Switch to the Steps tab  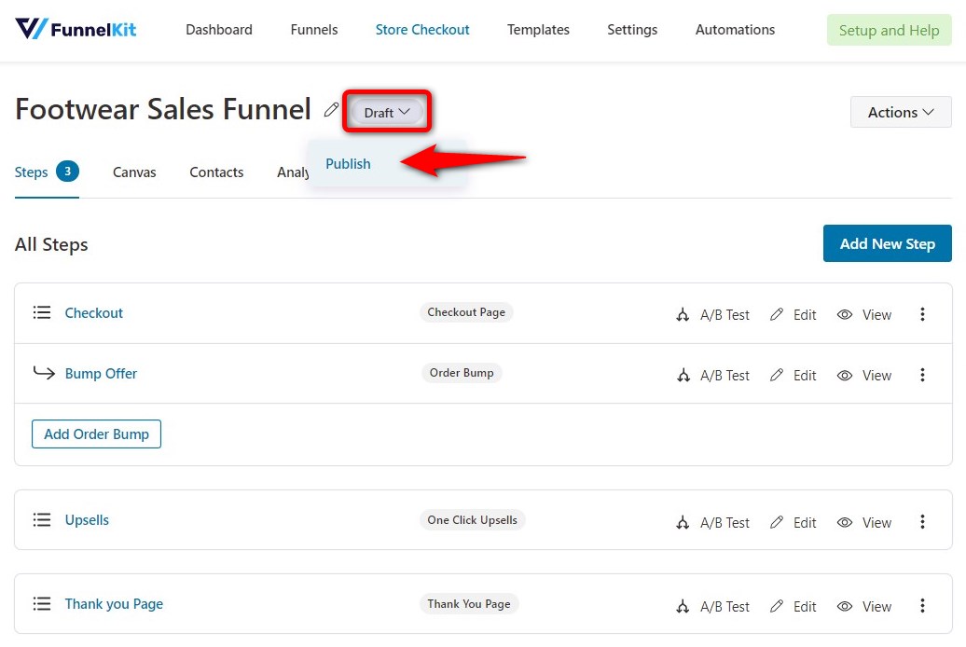47,172
